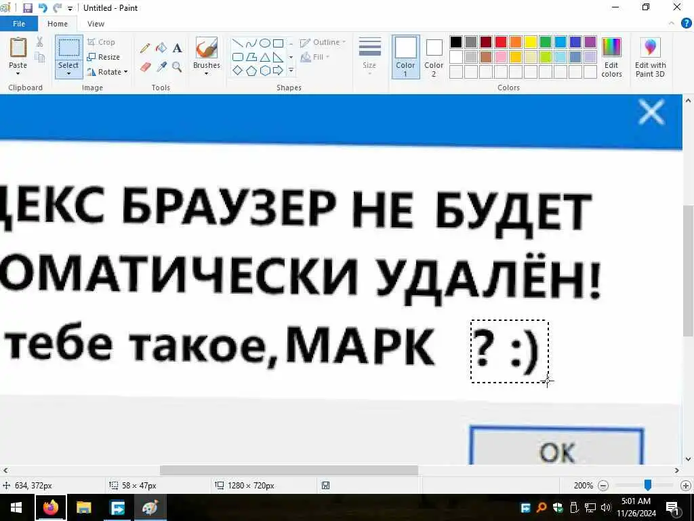This screenshot has height=521, width=694.
Task: Select the Magnifier tool
Action: pos(177,67)
